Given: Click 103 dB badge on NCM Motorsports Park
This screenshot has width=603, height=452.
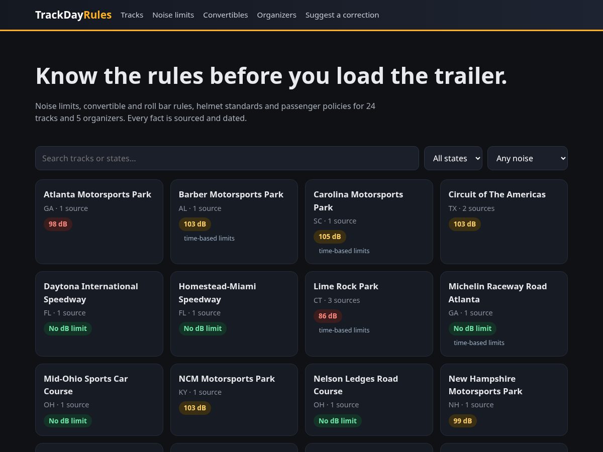Looking at the screenshot, I should click(194, 408).
